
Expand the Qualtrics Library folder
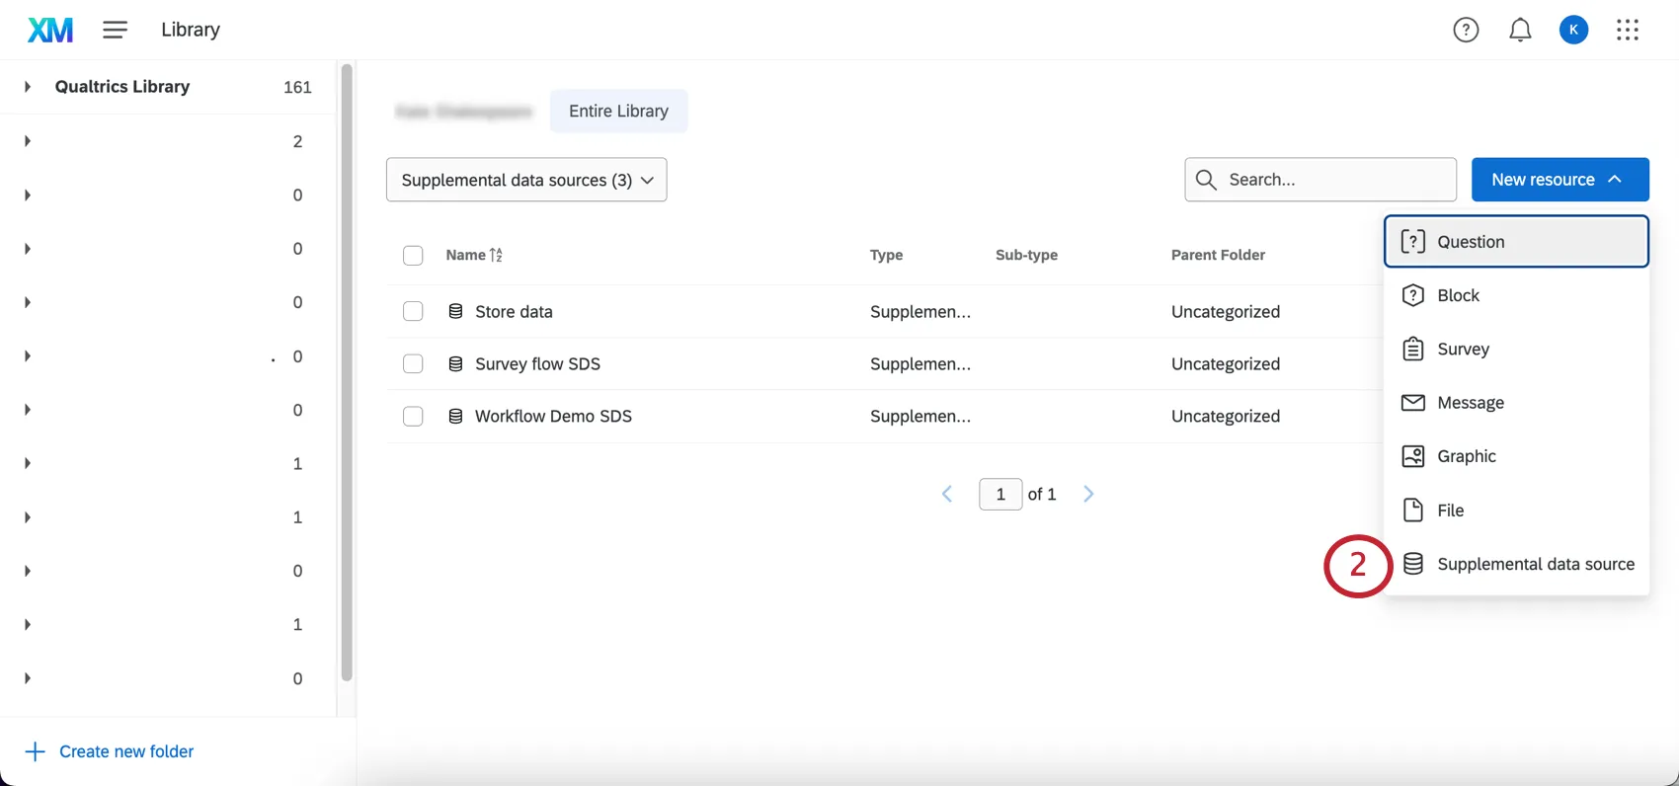click(x=28, y=87)
